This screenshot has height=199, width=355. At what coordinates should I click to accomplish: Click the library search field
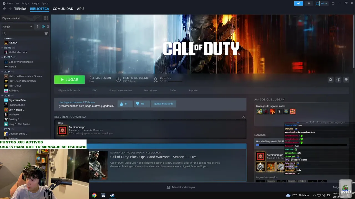22,33
